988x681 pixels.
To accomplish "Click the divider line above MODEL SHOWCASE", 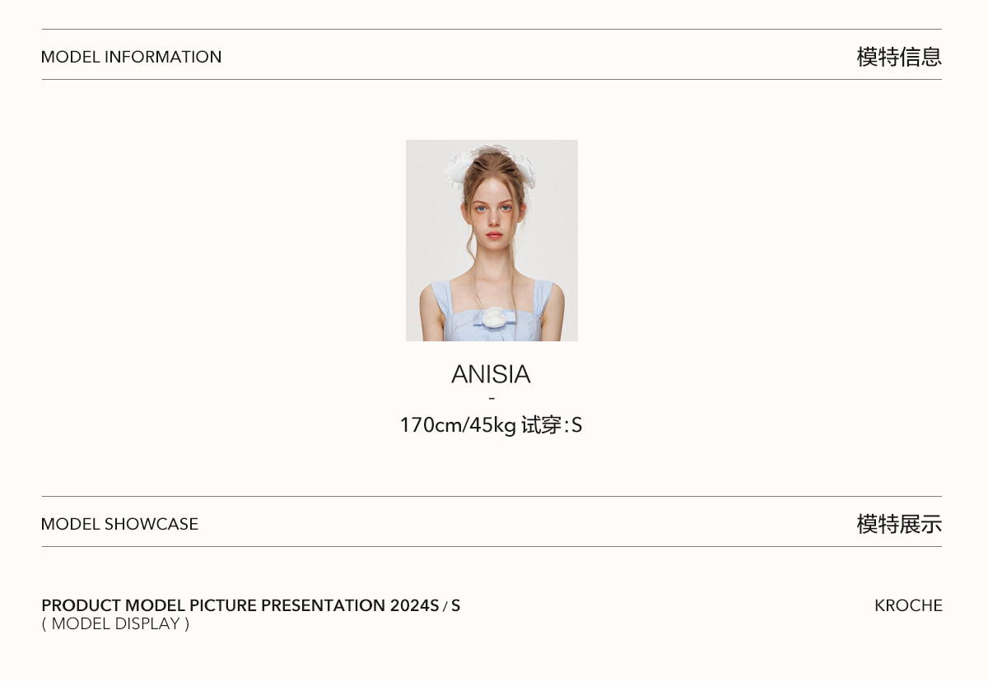I will click(x=492, y=496).
